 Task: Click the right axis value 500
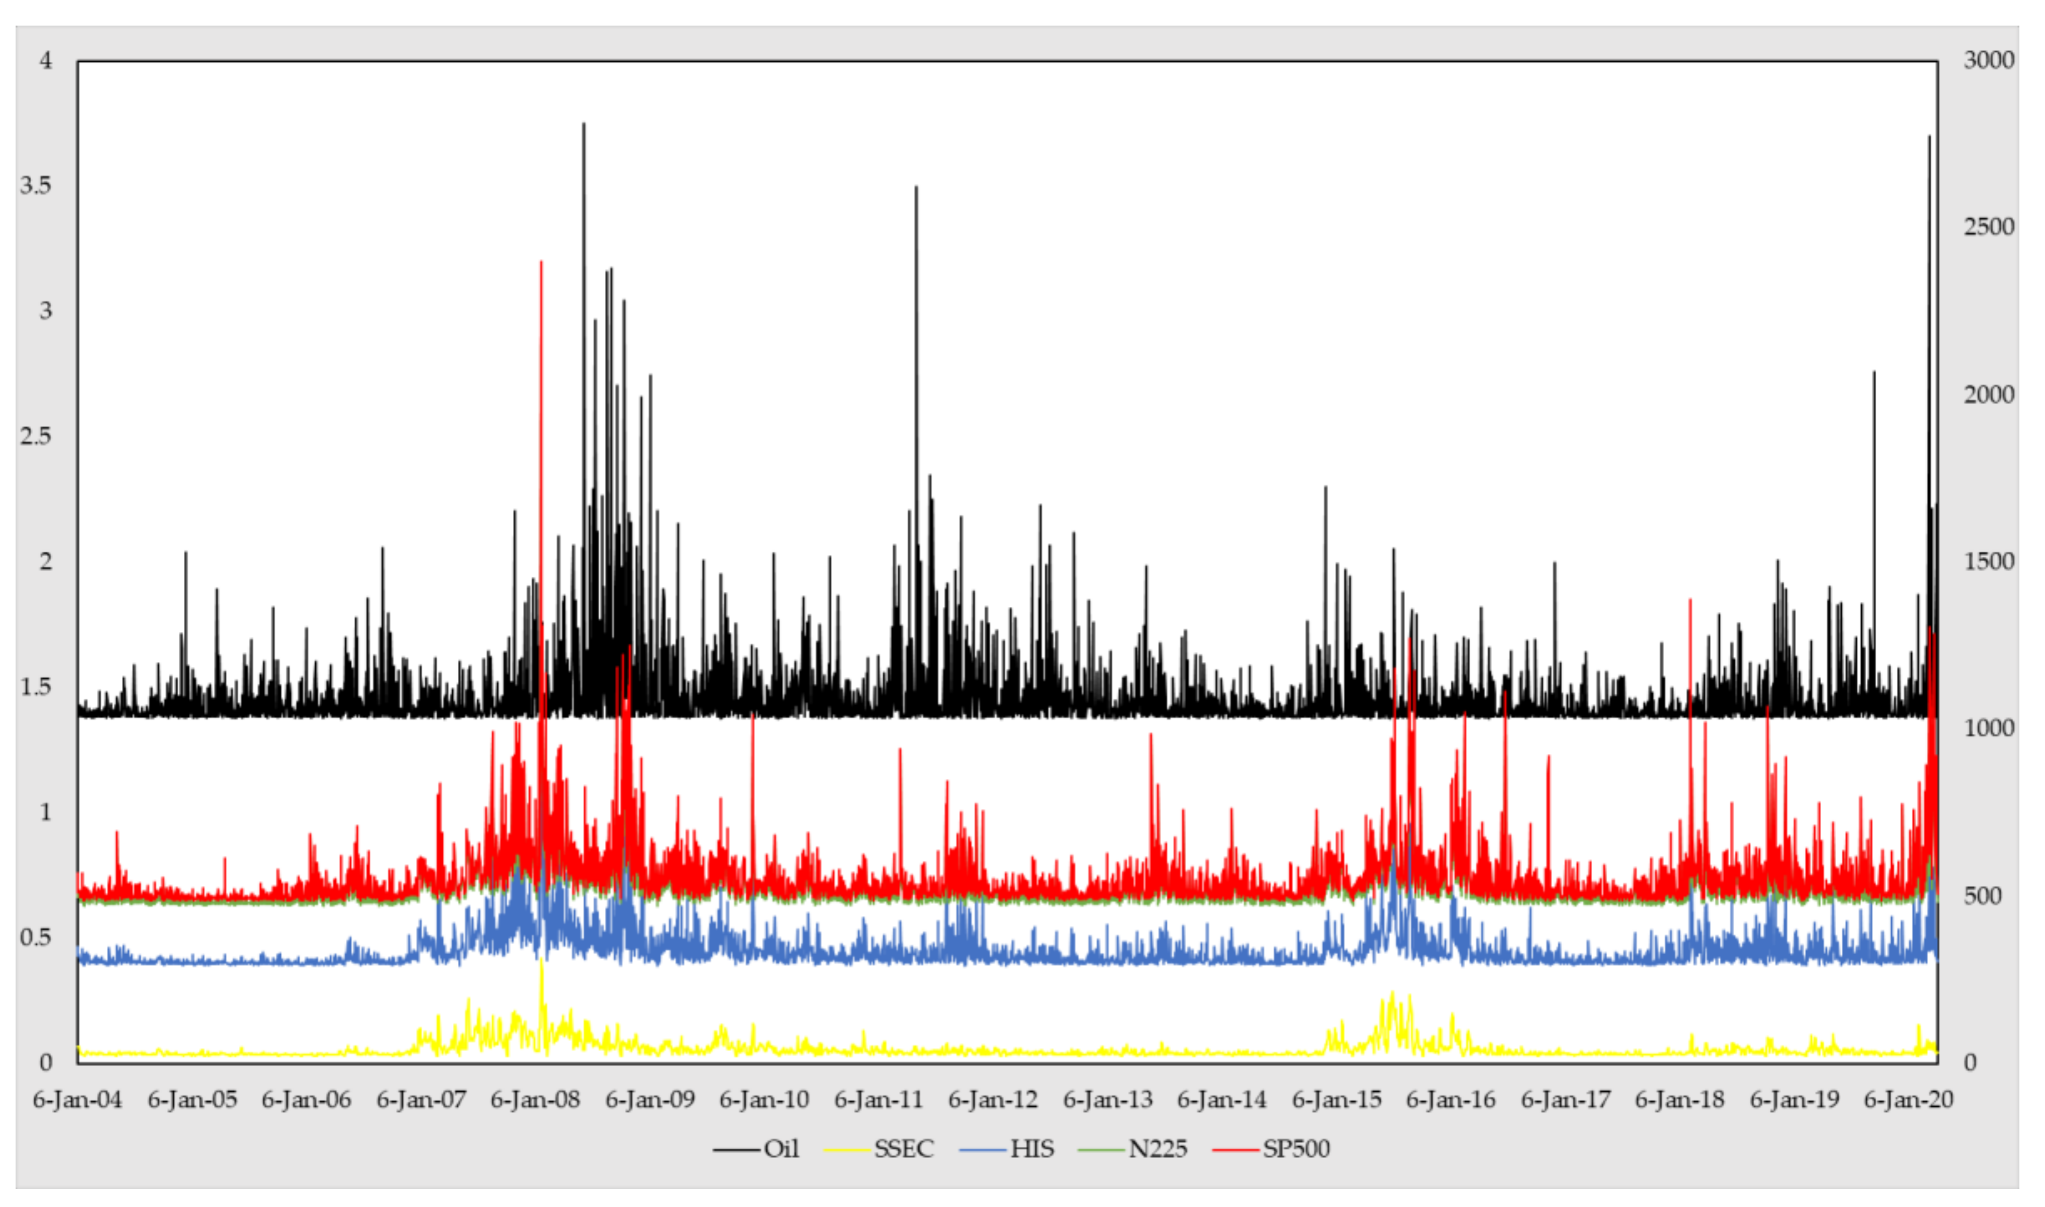coord(1983,895)
